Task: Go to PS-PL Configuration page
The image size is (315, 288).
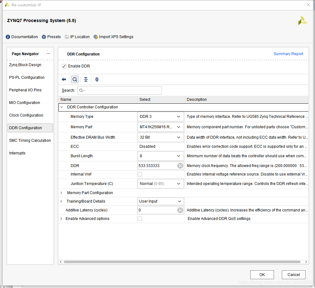Action: click(27, 78)
